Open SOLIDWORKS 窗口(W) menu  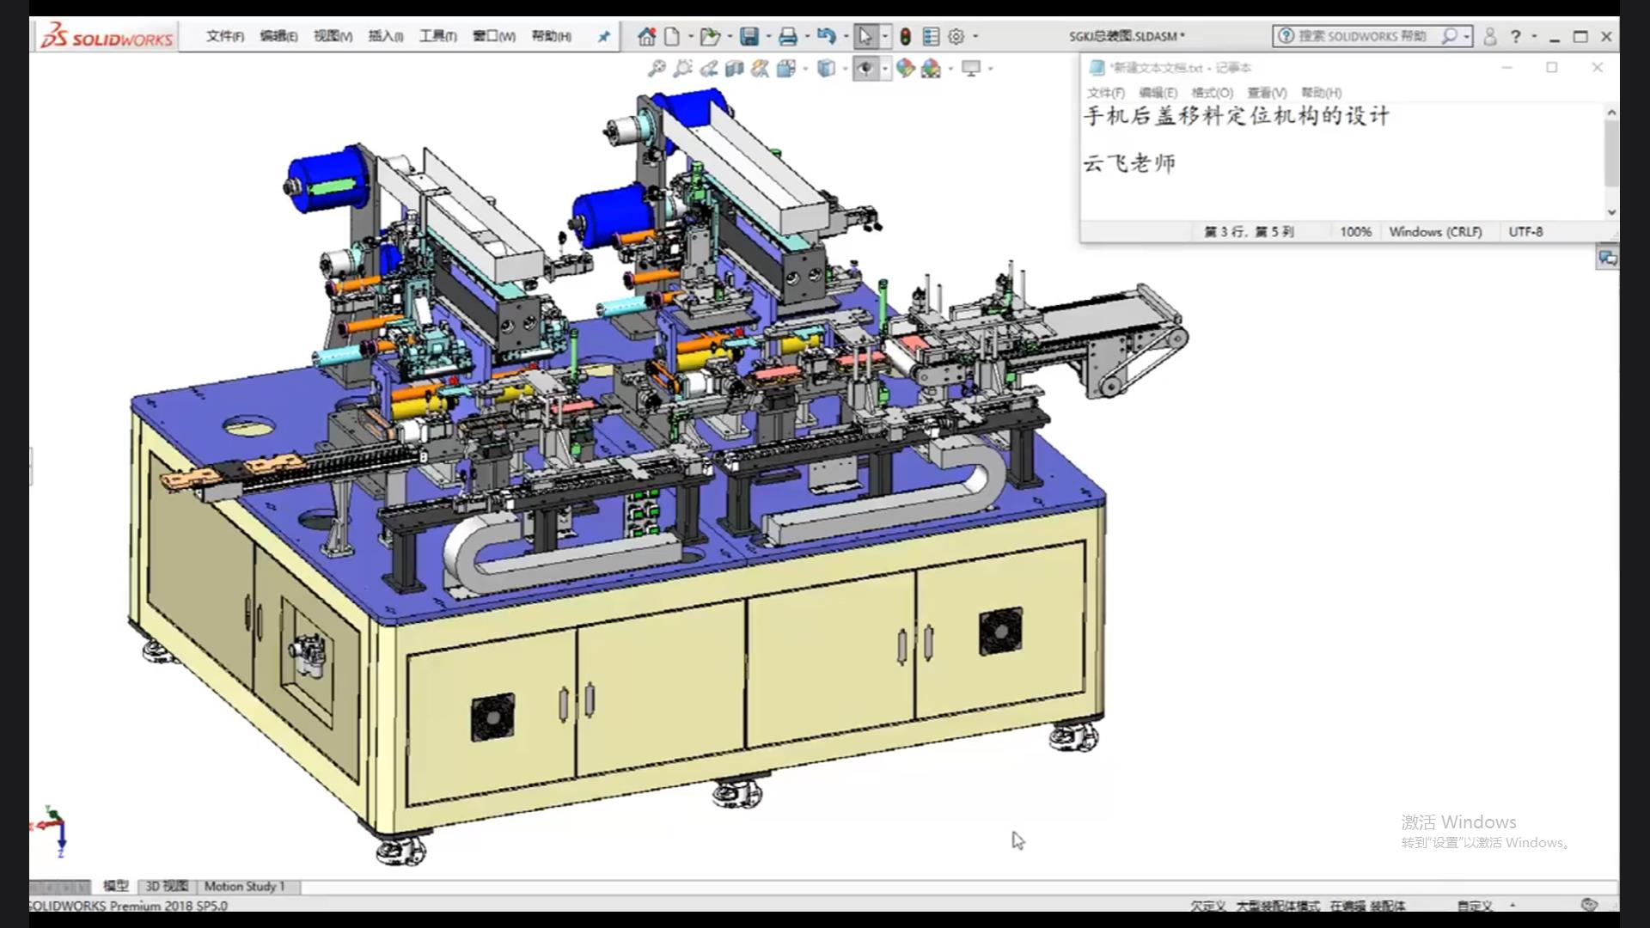pyautogui.click(x=494, y=36)
